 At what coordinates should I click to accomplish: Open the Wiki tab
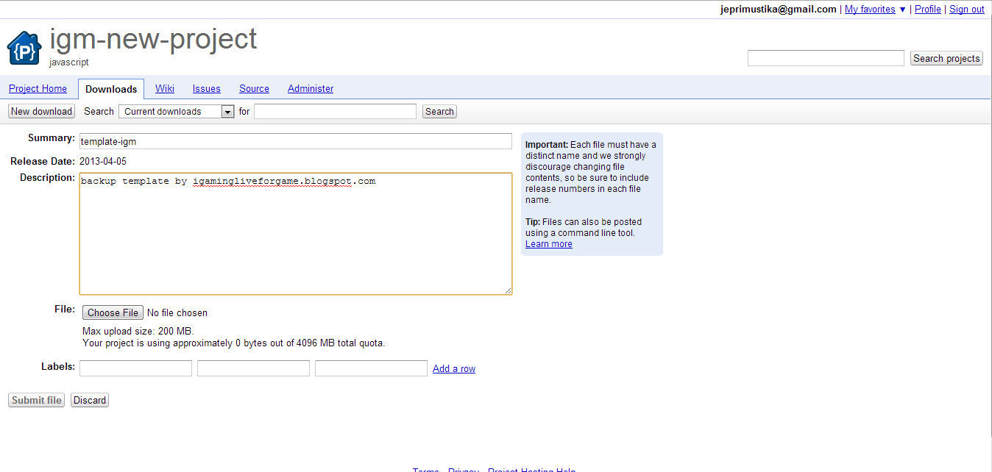click(x=165, y=88)
